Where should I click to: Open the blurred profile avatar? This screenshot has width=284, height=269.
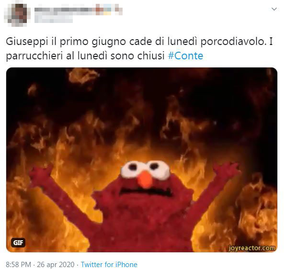(x=17, y=14)
